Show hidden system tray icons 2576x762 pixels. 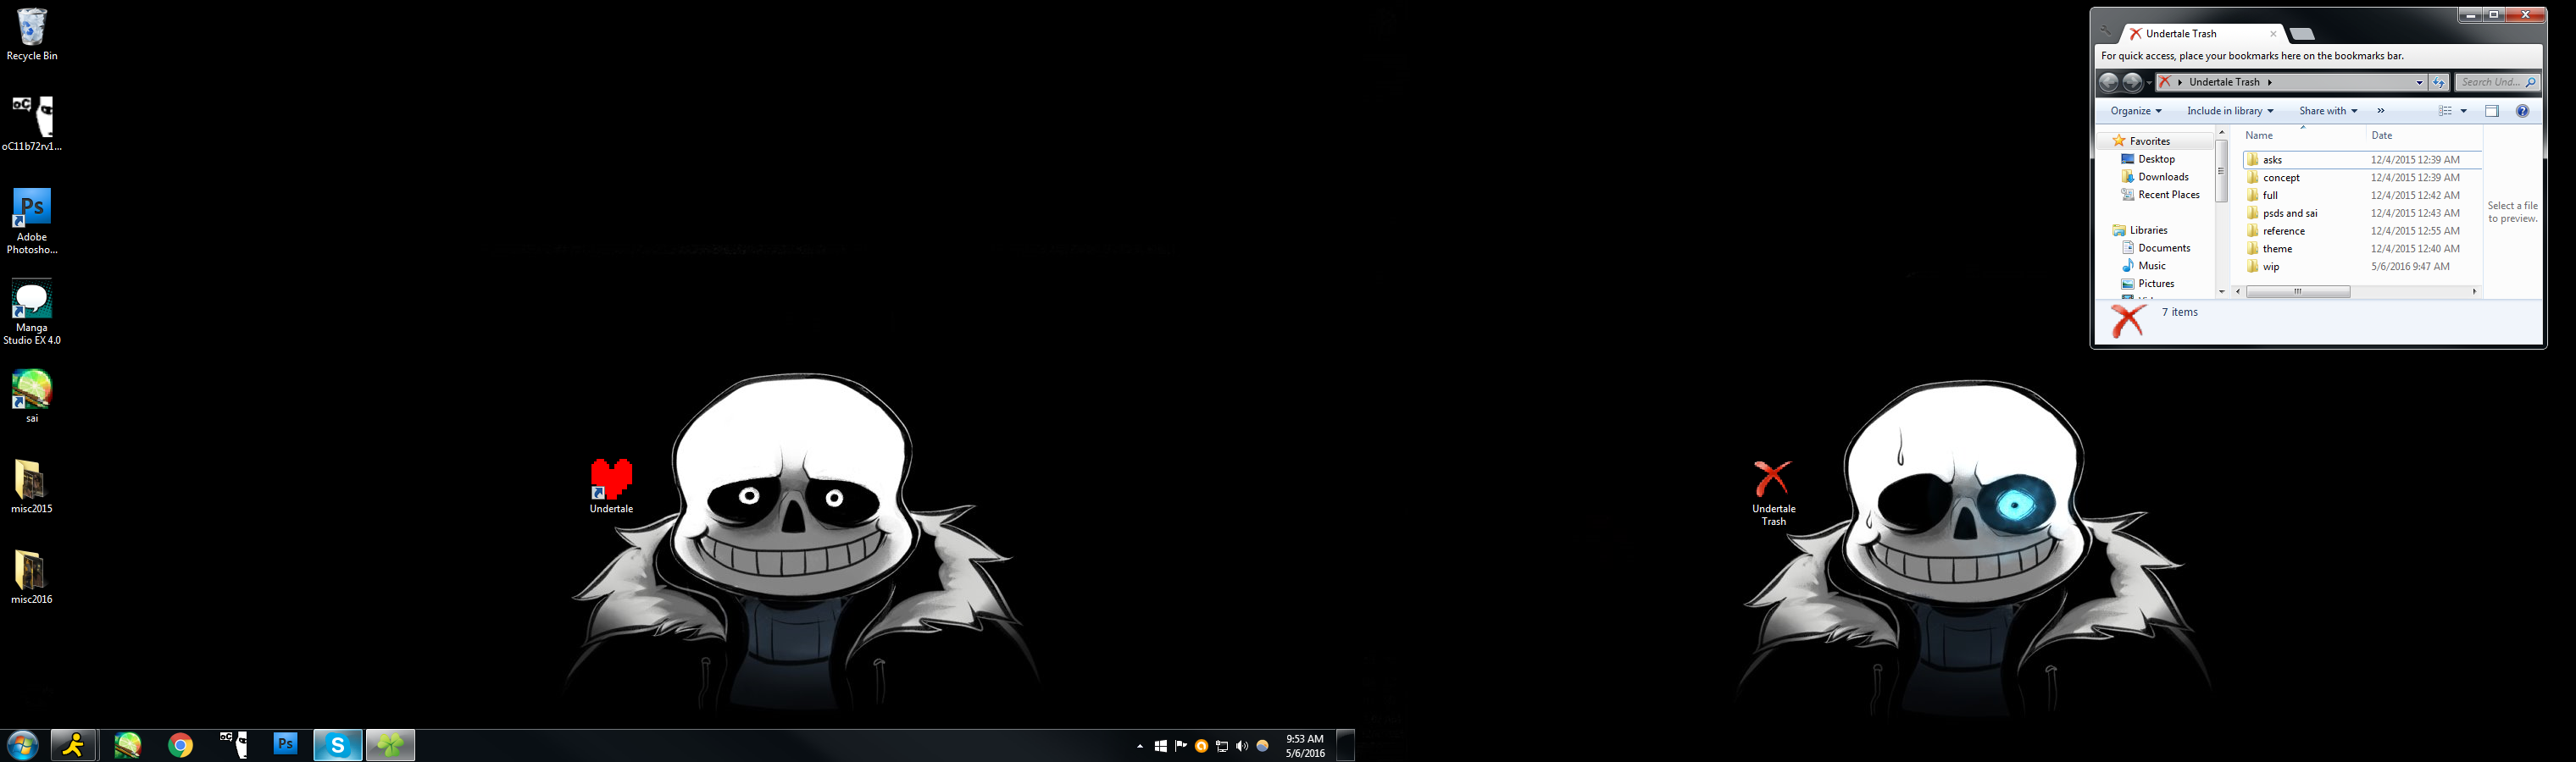click(1140, 746)
